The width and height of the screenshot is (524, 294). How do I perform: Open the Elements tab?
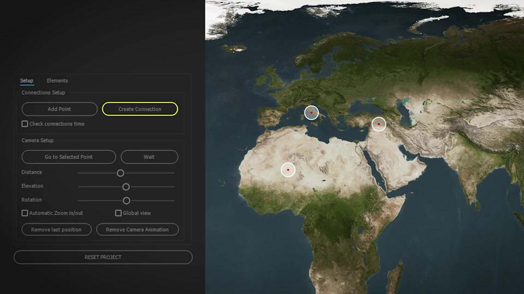click(57, 81)
